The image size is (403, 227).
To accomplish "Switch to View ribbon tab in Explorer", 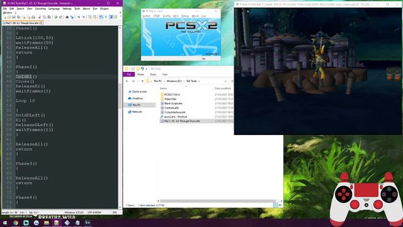I will click(x=165, y=74).
